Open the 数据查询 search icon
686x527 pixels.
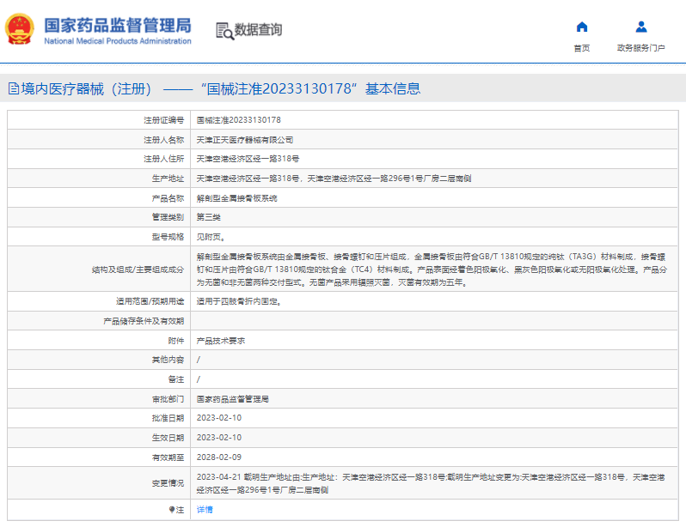225,31
